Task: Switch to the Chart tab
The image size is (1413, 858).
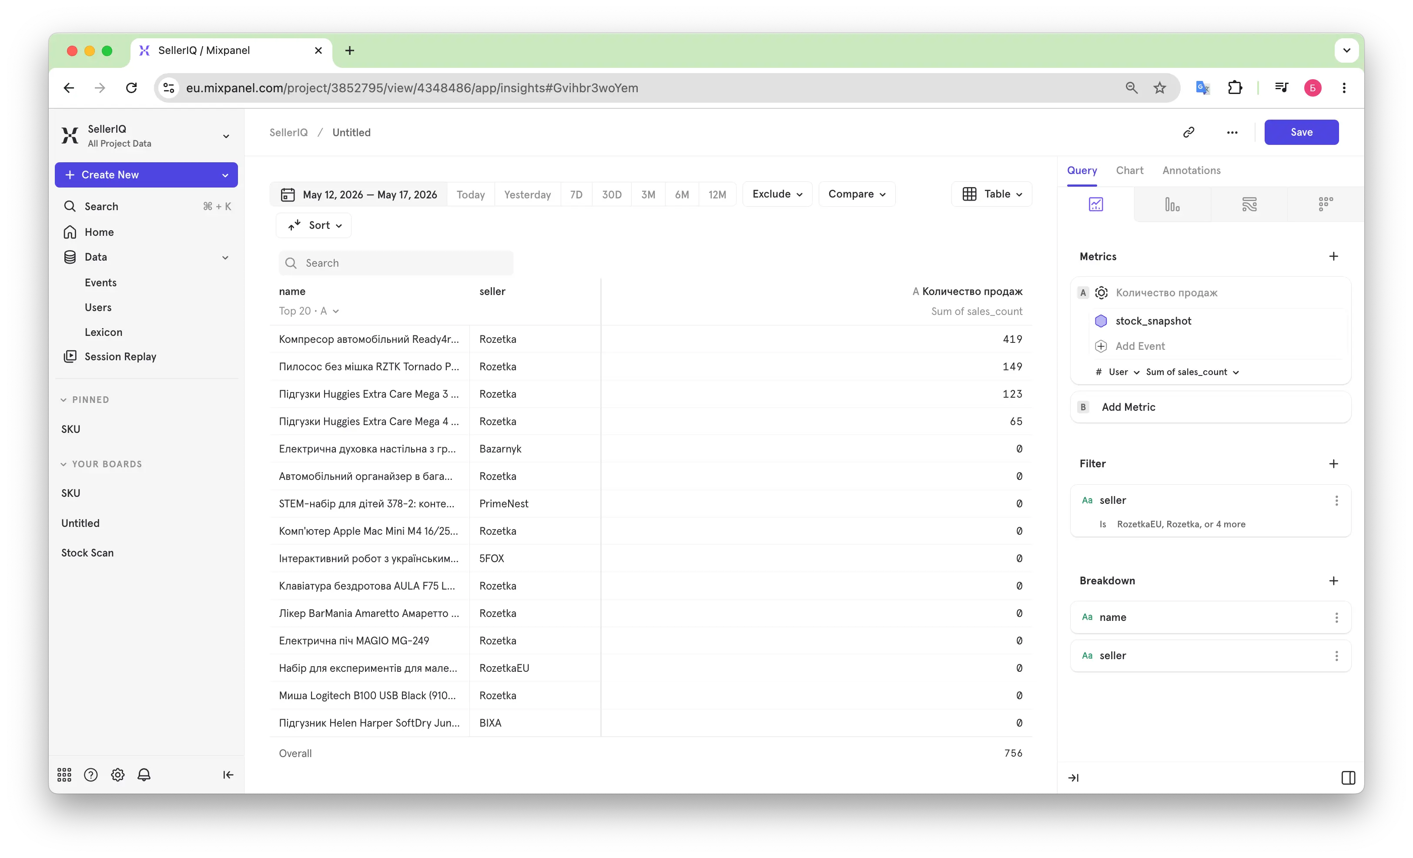Action: pos(1129,171)
